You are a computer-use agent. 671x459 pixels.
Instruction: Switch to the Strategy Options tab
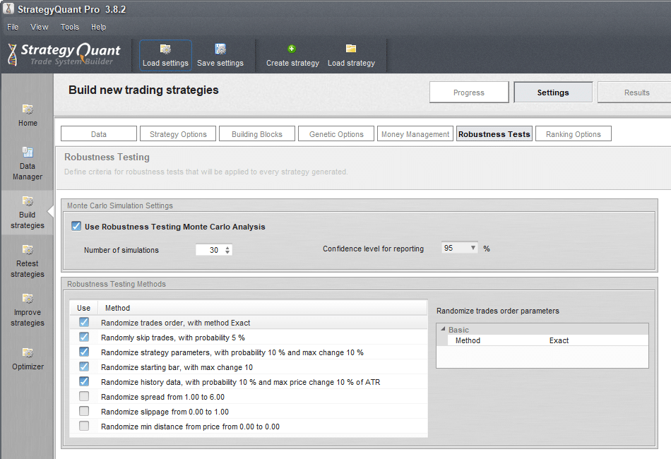pos(178,134)
